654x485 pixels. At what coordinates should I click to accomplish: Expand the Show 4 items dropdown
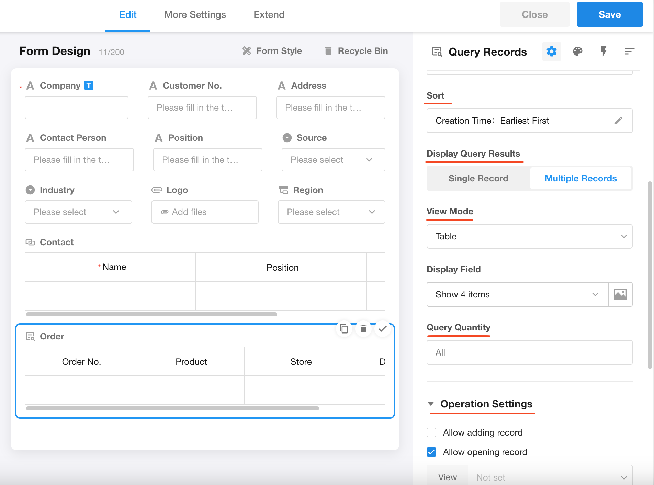517,294
